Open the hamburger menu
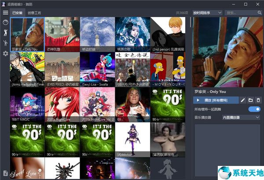Image resolution: width=264 pixels, height=180 pixels. 5,13
